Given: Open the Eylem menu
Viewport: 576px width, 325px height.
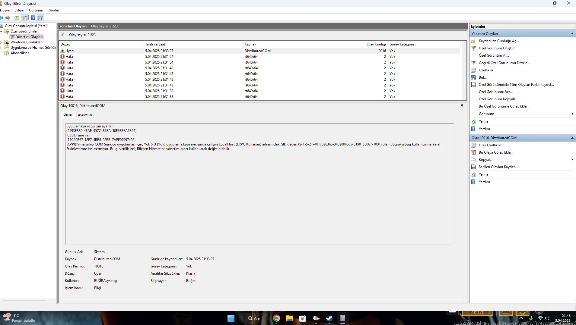Looking at the screenshot, I should (x=19, y=10).
